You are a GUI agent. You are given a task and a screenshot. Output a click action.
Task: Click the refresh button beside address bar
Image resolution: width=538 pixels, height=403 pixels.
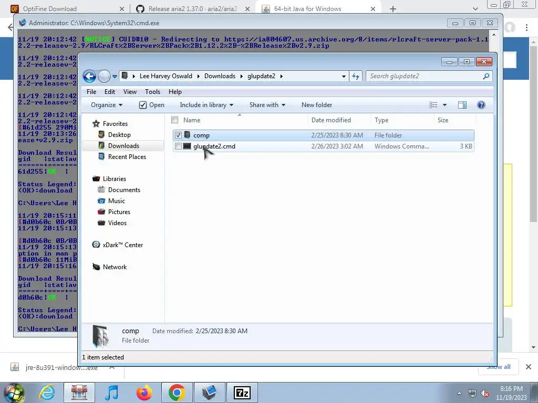pyautogui.click(x=356, y=76)
